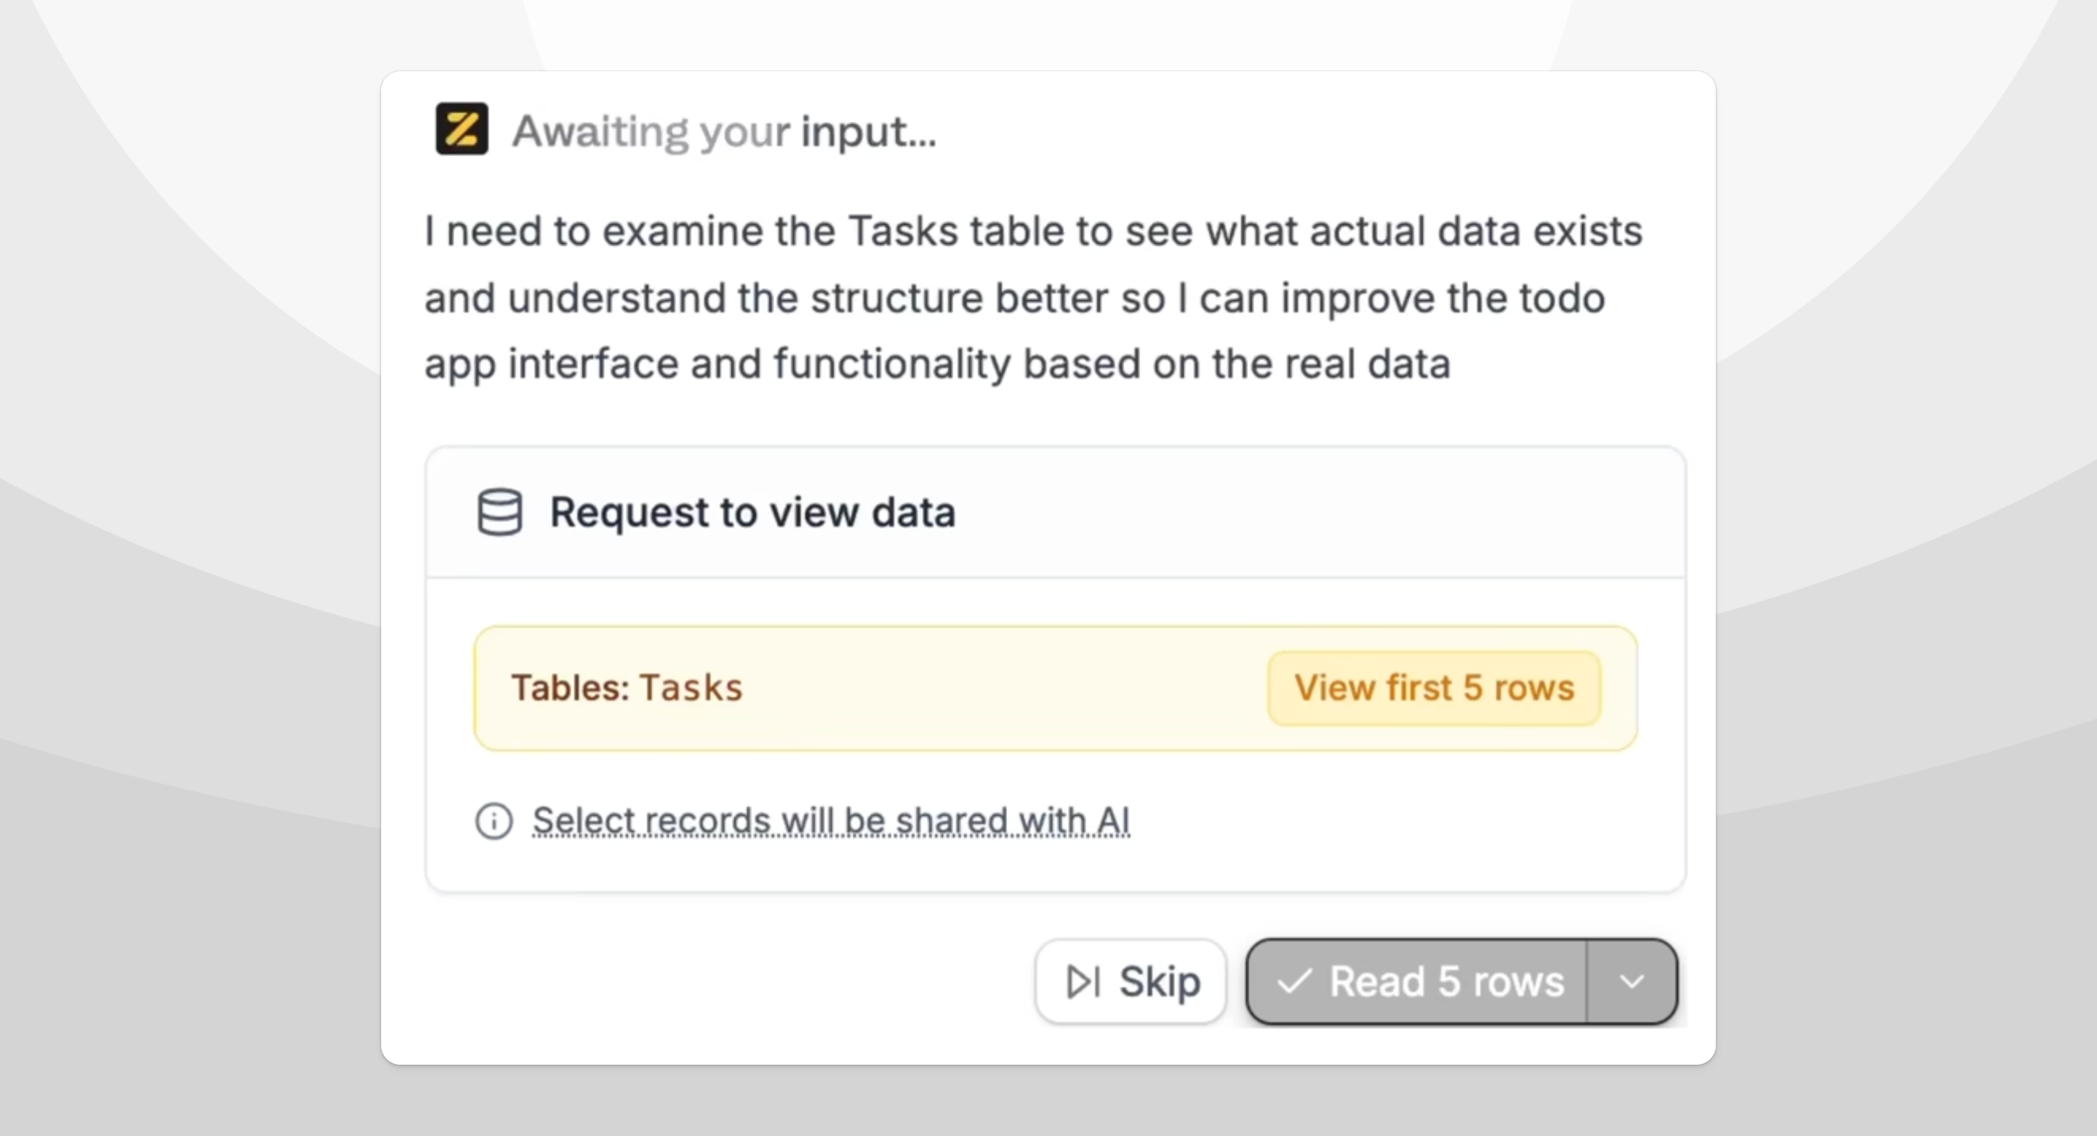Image resolution: width=2097 pixels, height=1136 pixels.
Task: Decline the data request with Skip
Action: pos(1130,980)
